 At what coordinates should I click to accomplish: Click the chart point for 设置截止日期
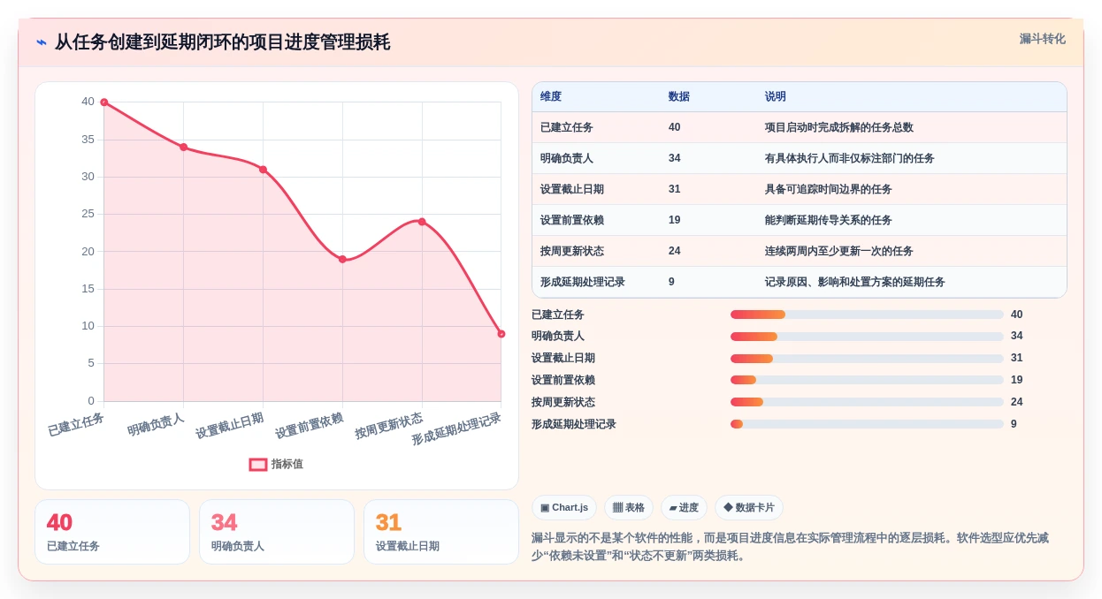pos(263,170)
